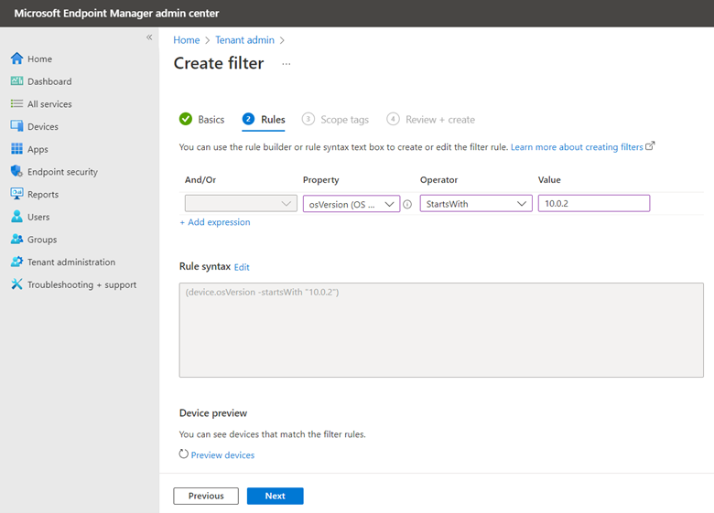This screenshot has width=714, height=513.
Task: Open the Dashboard icon in sidebar
Action: [x=16, y=81]
